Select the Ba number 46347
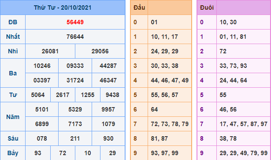 pos(108,80)
